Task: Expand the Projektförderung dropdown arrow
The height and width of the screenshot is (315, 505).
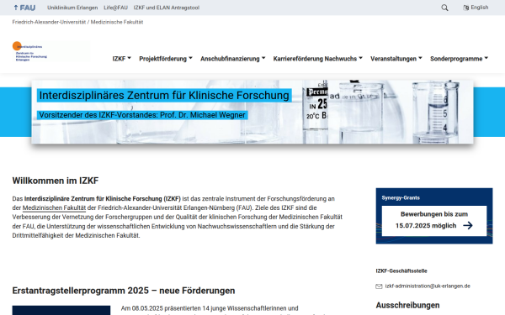Action: point(191,58)
